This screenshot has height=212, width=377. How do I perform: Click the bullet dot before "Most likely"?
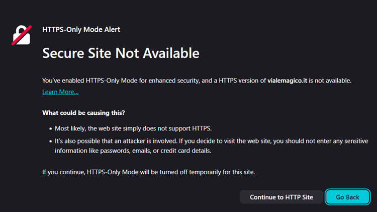coord(49,128)
